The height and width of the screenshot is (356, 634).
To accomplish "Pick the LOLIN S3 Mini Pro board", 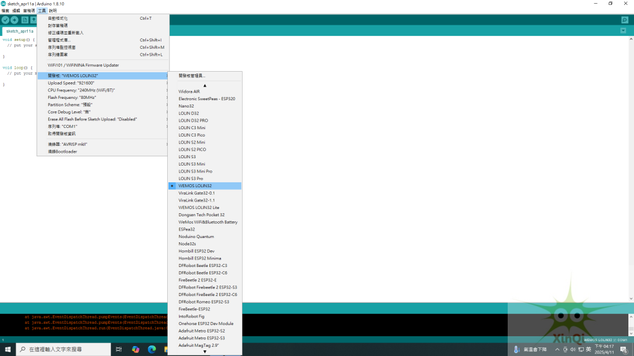I will 205,171.
